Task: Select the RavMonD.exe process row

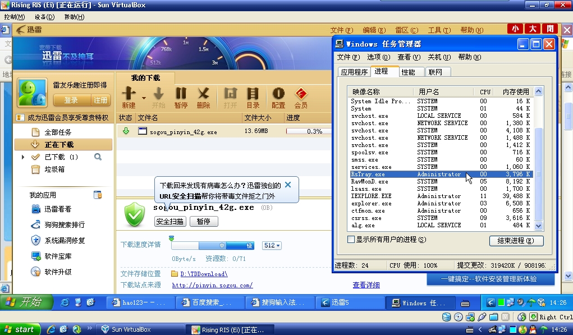Action: 441,182
